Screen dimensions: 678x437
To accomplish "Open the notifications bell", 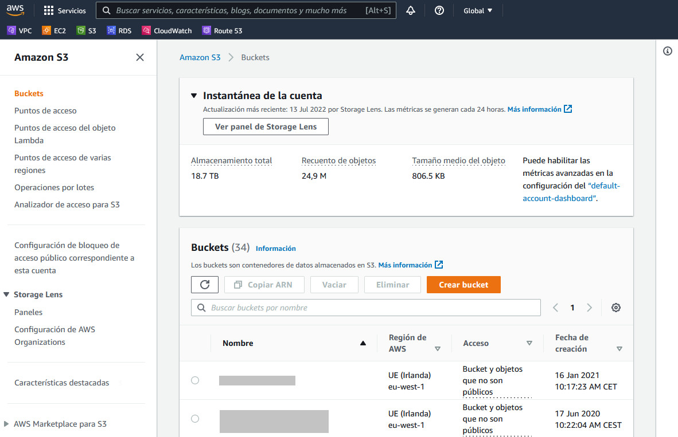I will pyautogui.click(x=410, y=10).
